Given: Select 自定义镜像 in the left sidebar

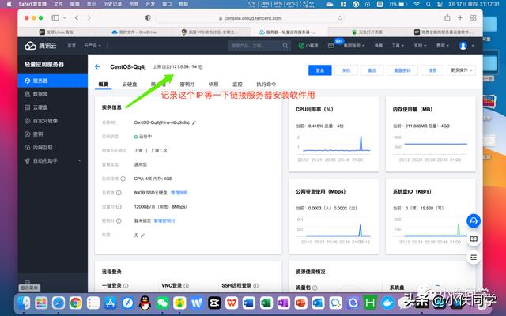Looking at the screenshot, I should coord(53,121).
